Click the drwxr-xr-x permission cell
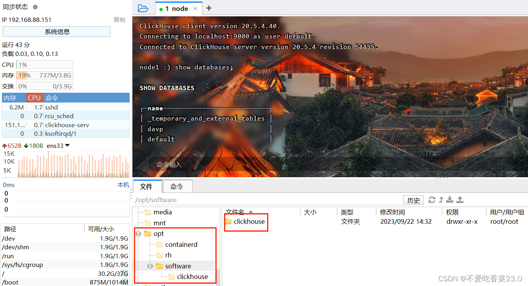528x286 pixels. [x=462, y=221]
